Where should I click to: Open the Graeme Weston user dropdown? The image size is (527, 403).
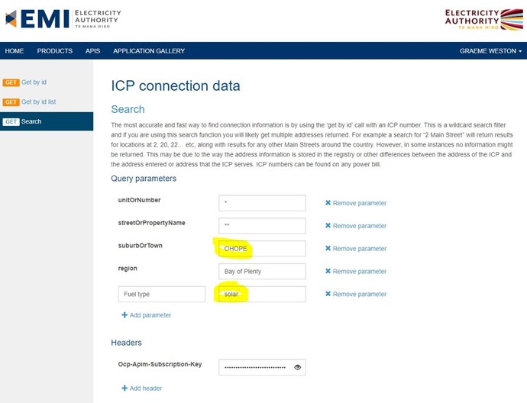(x=490, y=51)
